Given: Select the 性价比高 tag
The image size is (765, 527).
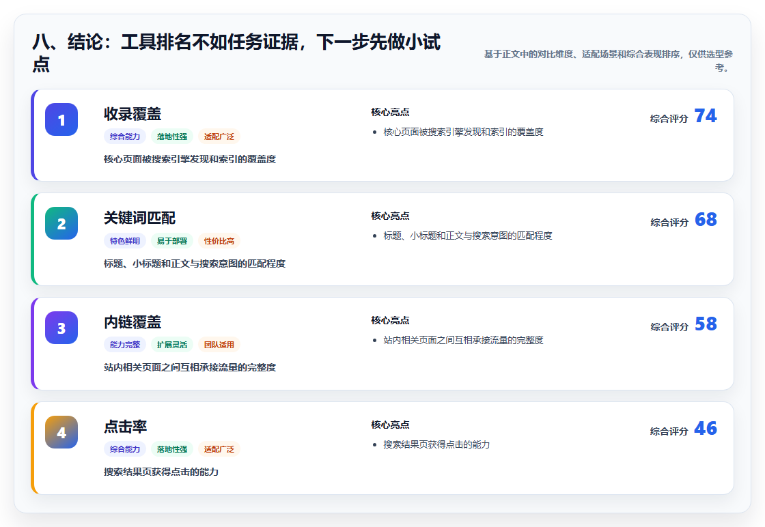Looking at the screenshot, I should [219, 241].
